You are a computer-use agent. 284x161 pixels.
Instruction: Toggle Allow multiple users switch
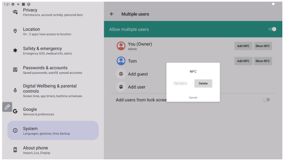(272, 29)
